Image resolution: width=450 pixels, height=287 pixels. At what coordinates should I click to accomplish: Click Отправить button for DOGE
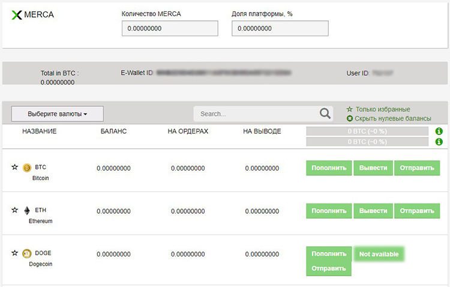(x=329, y=268)
